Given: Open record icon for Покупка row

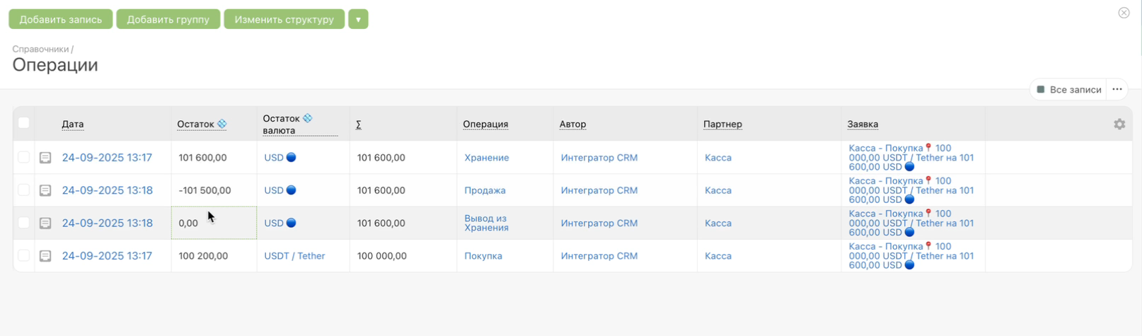Looking at the screenshot, I should click(45, 256).
